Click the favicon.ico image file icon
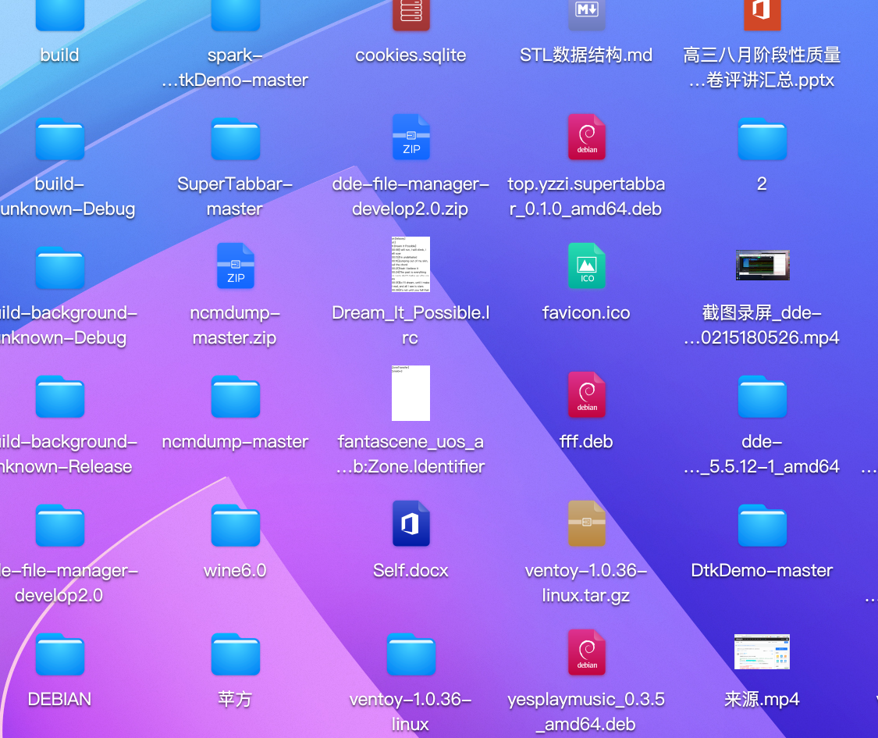The height and width of the screenshot is (738, 878). (x=586, y=266)
